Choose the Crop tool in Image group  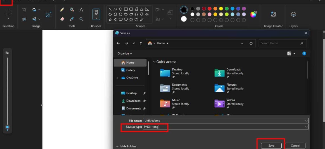tap(24, 9)
